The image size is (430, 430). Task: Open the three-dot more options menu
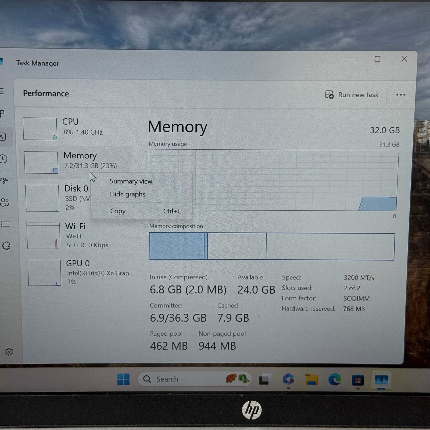point(400,95)
